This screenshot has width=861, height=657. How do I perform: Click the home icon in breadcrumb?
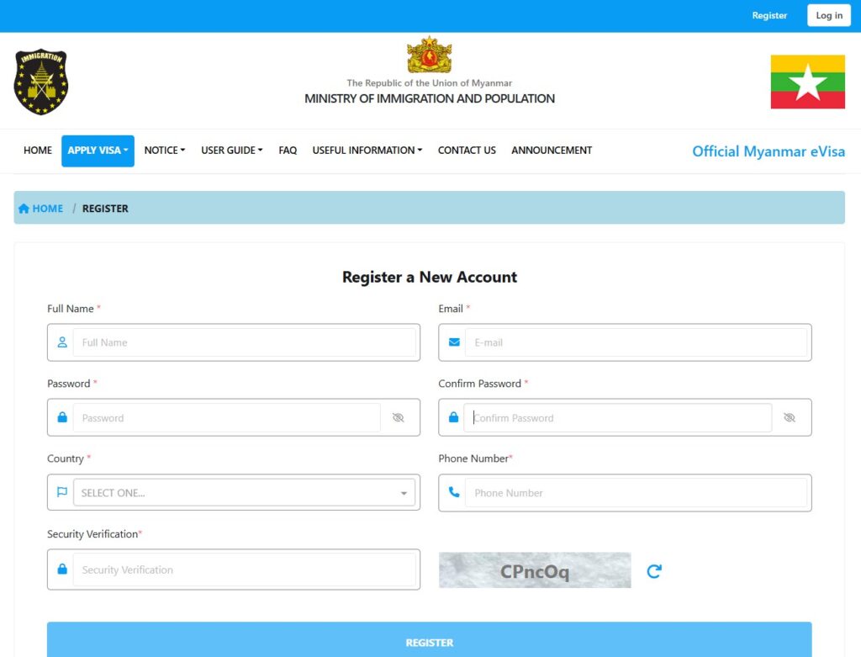coord(24,209)
